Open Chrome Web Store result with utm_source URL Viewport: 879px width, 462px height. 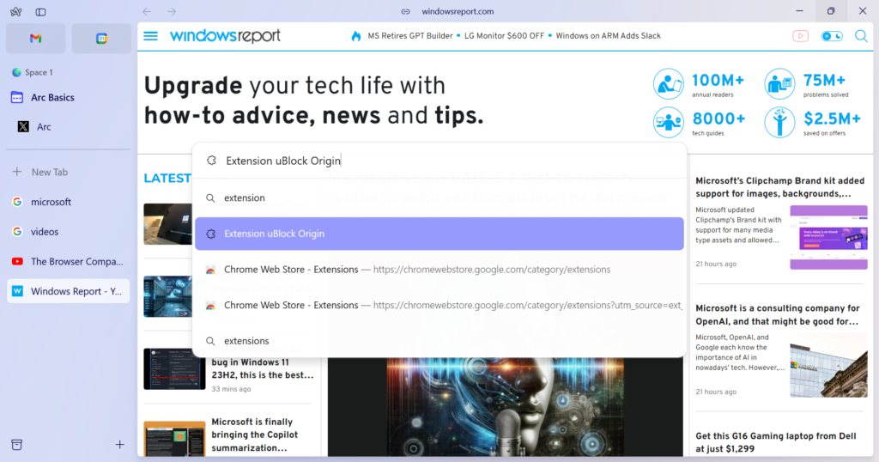439,306
